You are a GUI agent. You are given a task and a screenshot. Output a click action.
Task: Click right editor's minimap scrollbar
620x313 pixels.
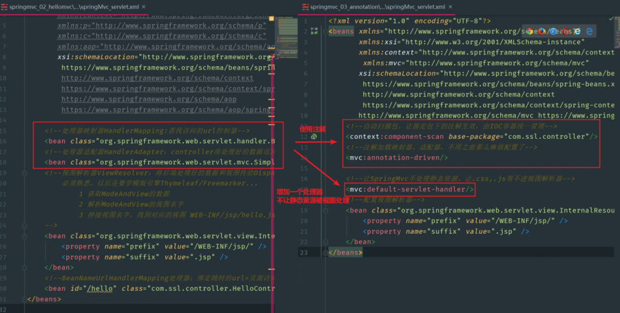617,32
